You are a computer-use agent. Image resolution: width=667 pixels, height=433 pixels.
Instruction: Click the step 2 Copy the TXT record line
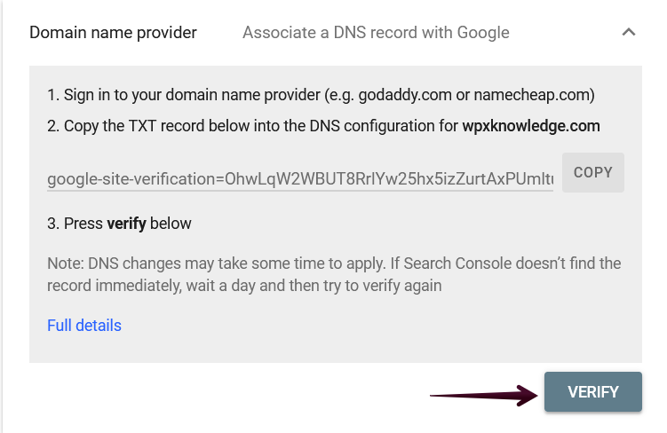253,126
